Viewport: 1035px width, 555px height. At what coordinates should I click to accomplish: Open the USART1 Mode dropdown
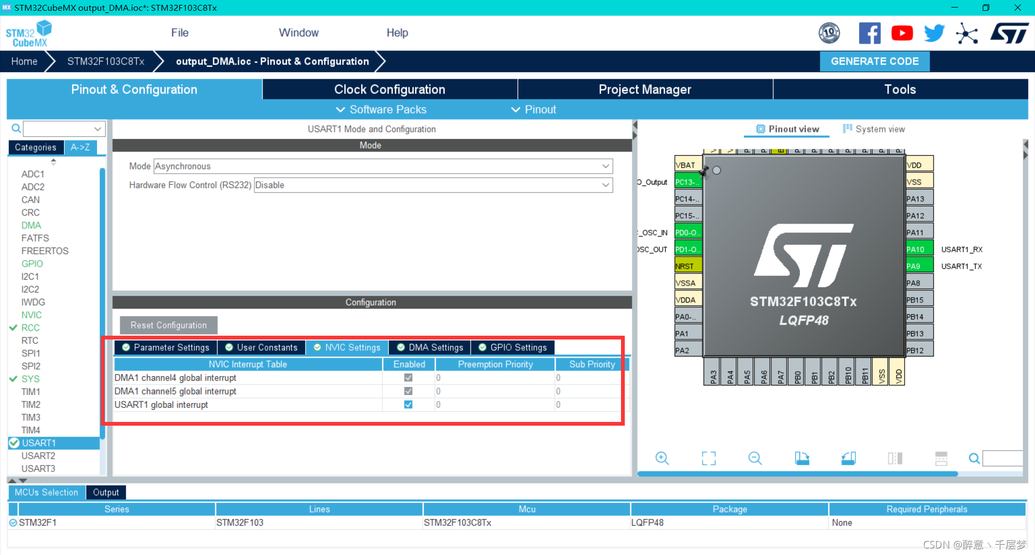[x=383, y=166]
